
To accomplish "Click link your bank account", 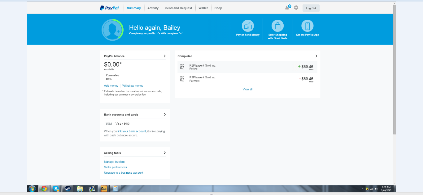I will click(132, 131).
